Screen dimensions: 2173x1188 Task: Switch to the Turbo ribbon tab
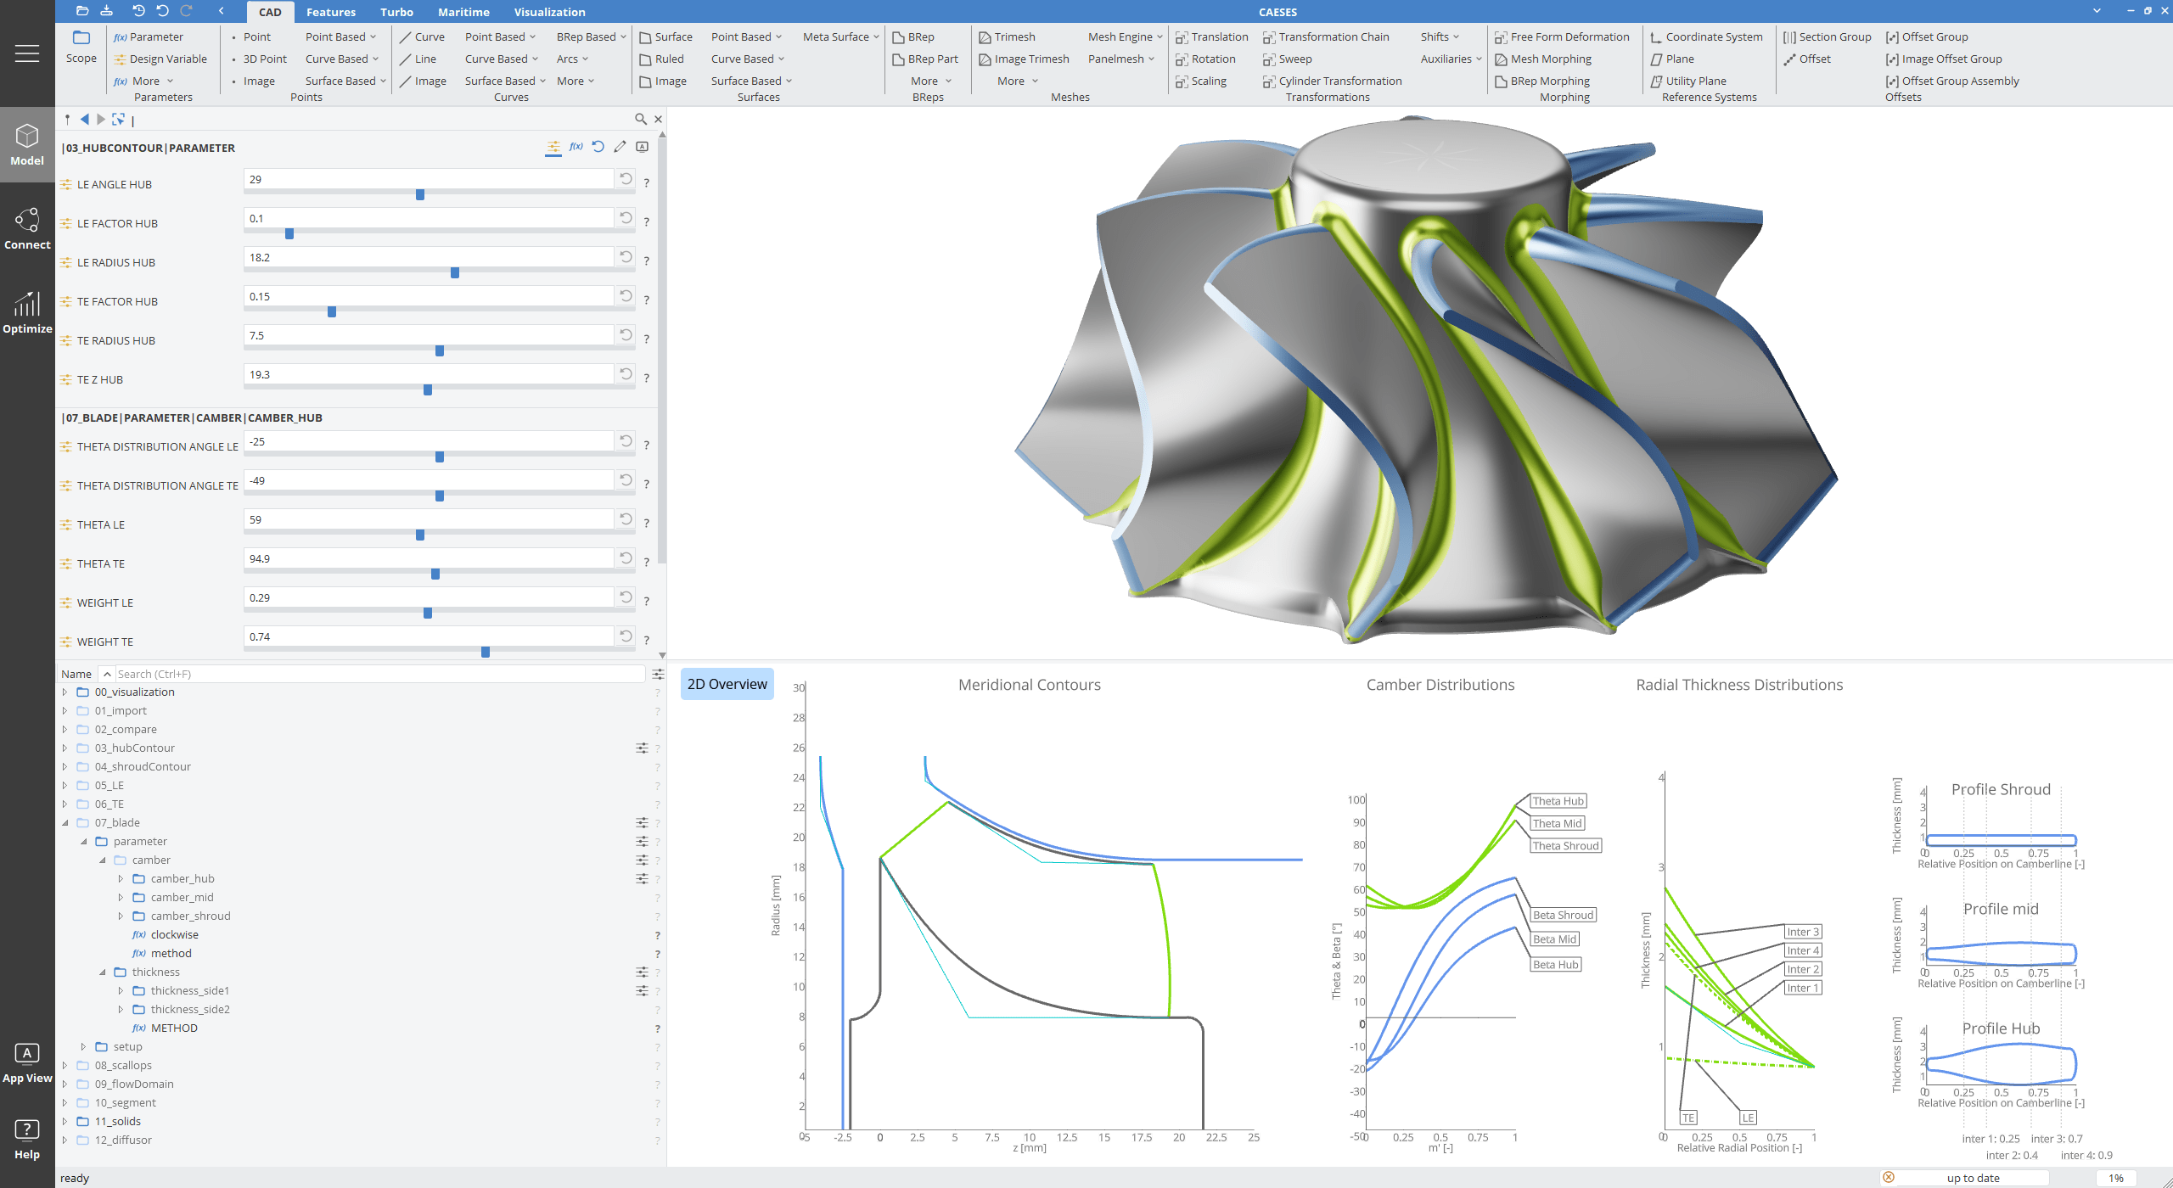tap(396, 12)
